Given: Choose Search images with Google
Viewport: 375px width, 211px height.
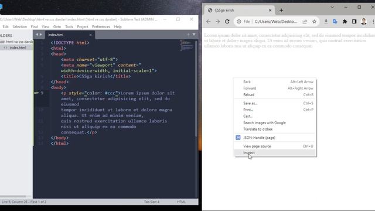Looking at the screenshot, I should (275, 122).
